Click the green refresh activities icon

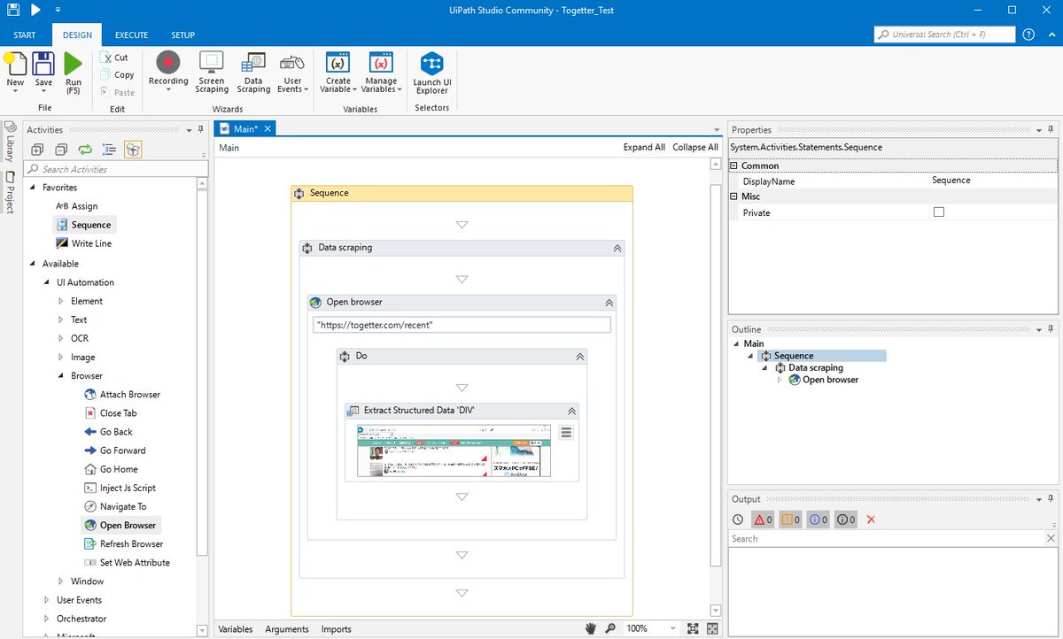pyautogui.click(x=85, y=150)
